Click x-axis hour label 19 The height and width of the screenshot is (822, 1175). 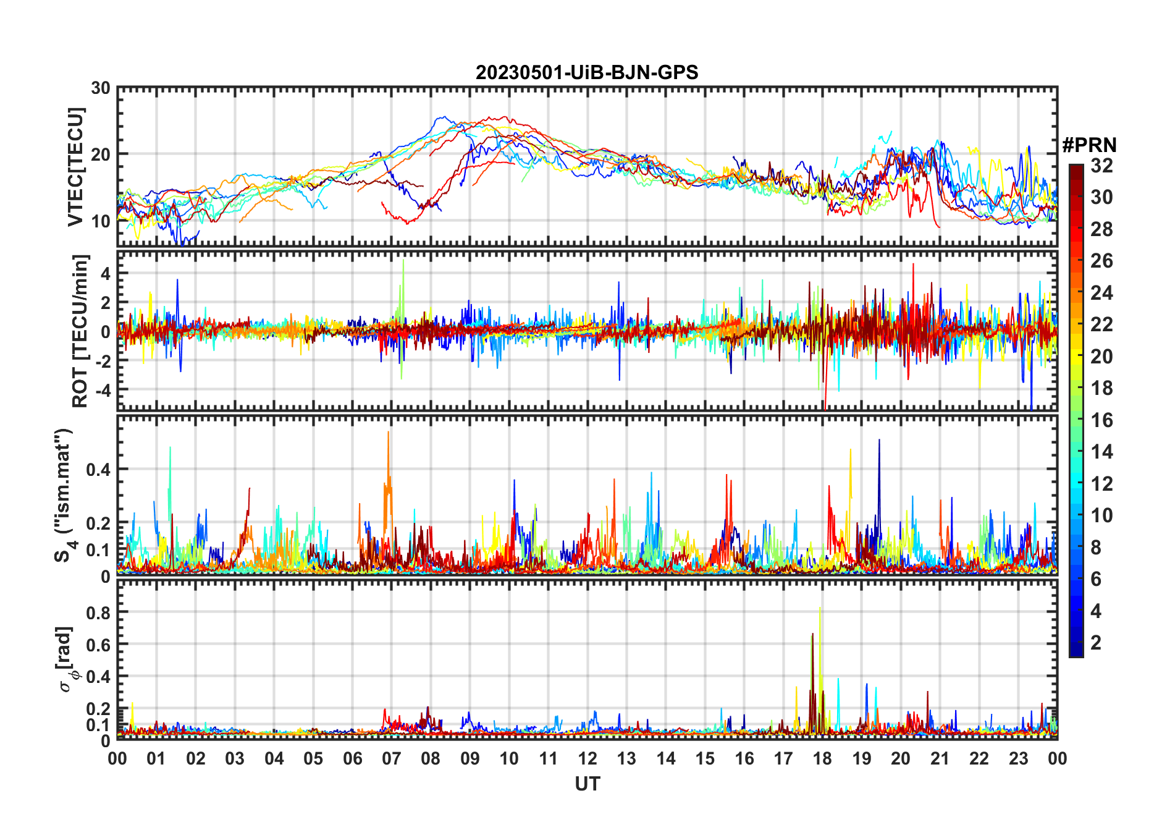tap(862, 758)
